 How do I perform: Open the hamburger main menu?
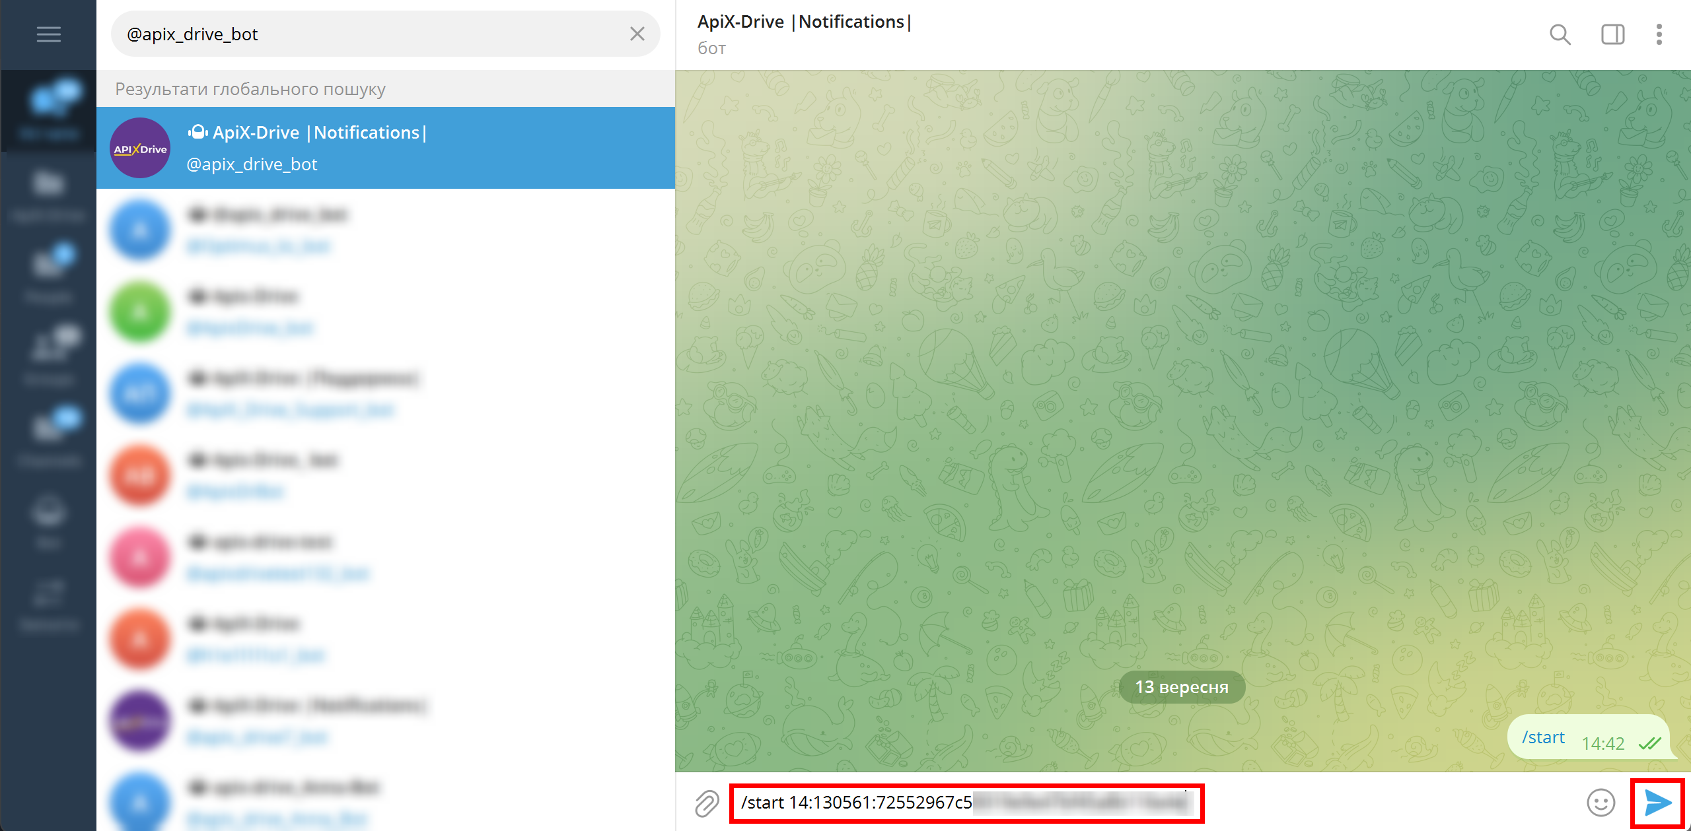click(48, 34)
